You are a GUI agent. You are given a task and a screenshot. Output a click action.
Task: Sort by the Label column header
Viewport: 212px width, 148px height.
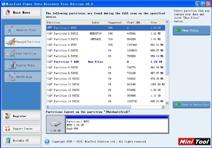pyautogui.click(x=96, y=22)
